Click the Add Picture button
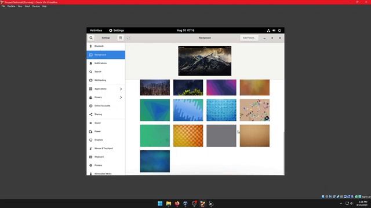 (249, 38)
